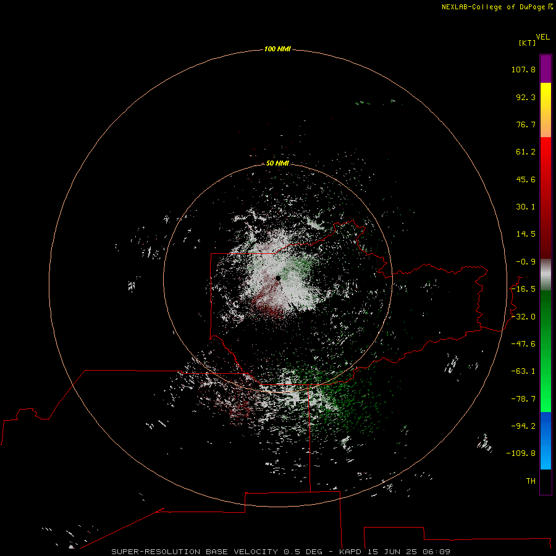Viewport: 556px width, 556px height.
Task: Click the NEXLAB-College of DuPage watermark text
Action: pos(497,7)
